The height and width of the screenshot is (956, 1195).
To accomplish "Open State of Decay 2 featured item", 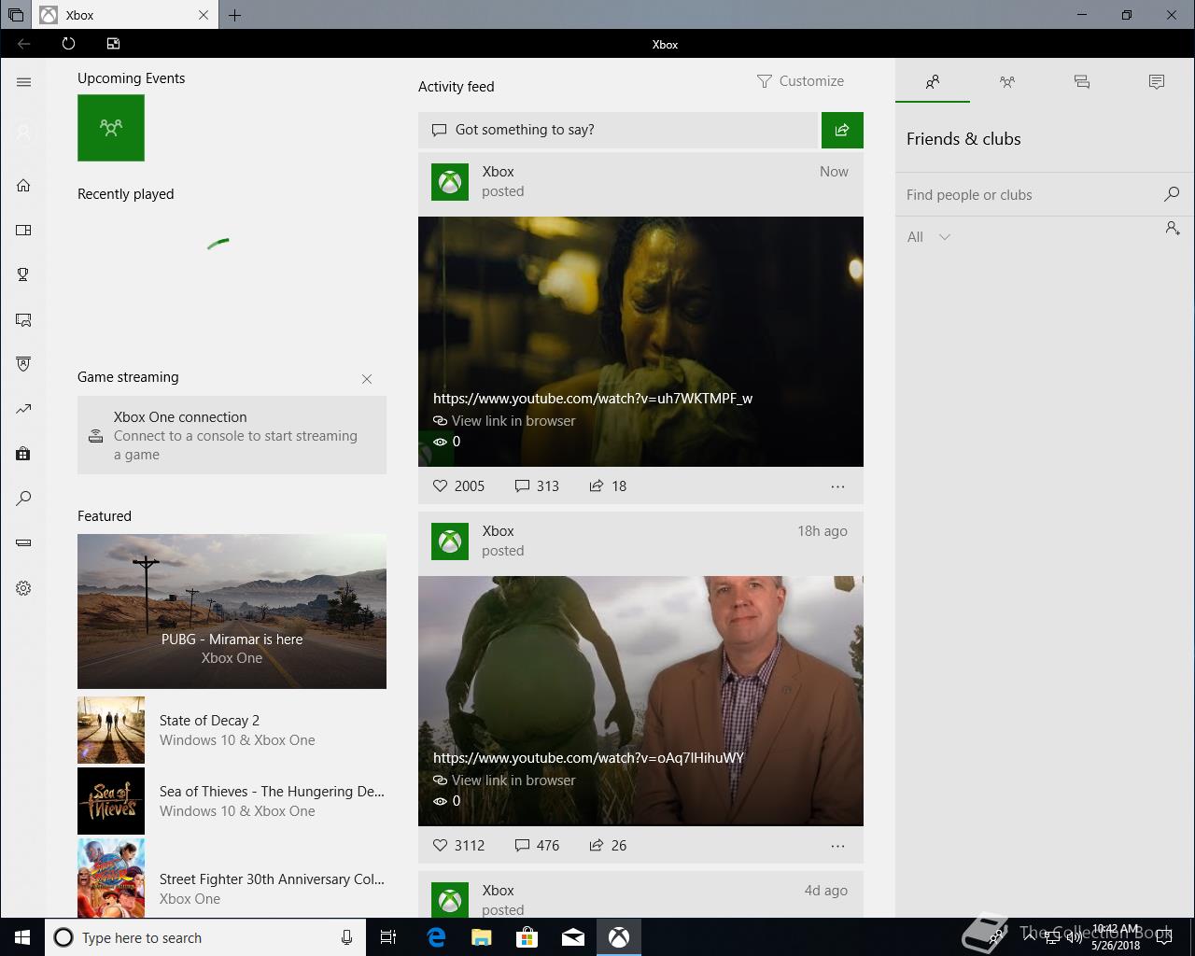I will [232, 730].
